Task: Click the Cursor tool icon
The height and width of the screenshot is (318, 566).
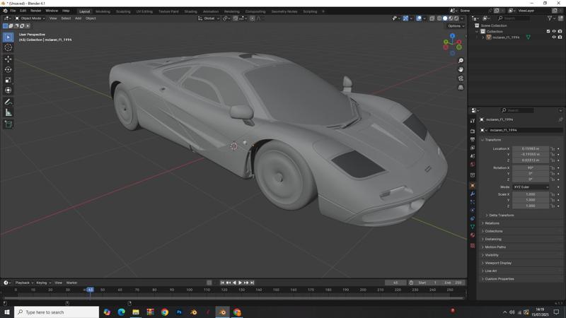Action: (x=8, y=47)
